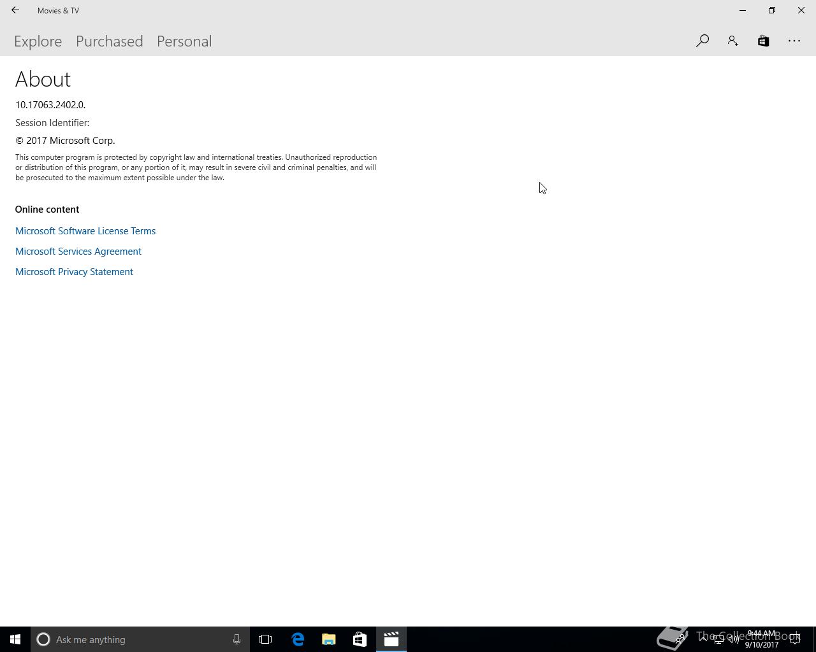Open the volume speaker tray icon
This screenshot has height=652, width=816.
click(733, 639)
